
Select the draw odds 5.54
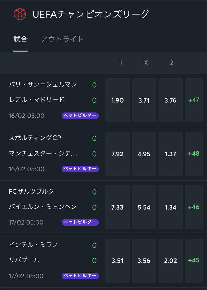[x=144, y=207]
